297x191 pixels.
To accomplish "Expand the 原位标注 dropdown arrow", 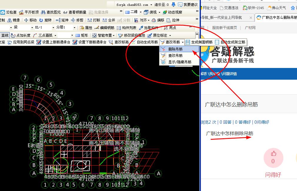I will 170,35.
